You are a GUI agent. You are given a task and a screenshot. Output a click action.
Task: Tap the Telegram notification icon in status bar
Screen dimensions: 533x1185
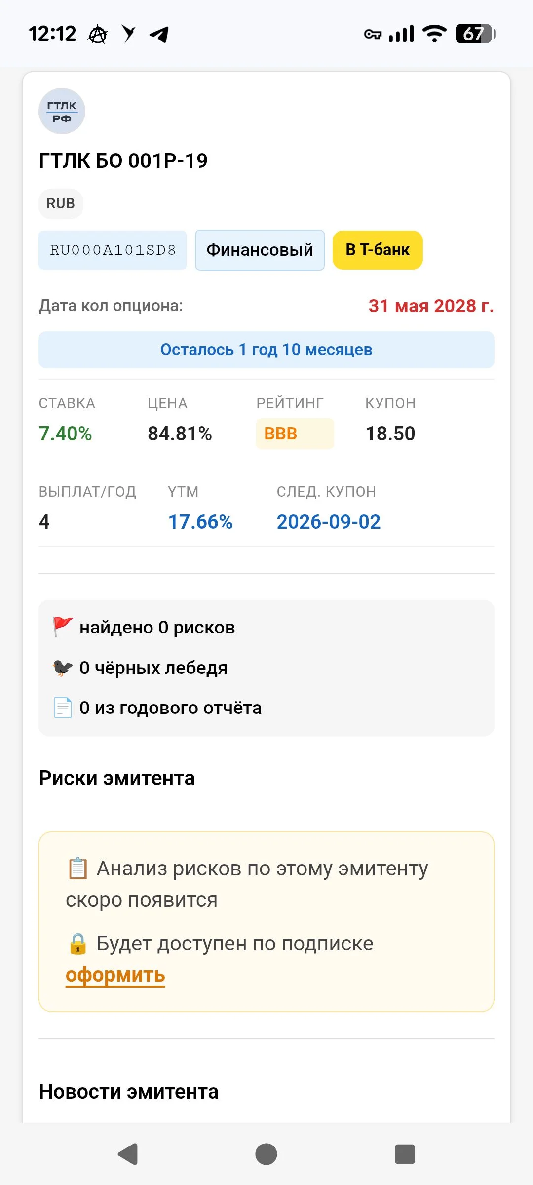click(159, 34)
